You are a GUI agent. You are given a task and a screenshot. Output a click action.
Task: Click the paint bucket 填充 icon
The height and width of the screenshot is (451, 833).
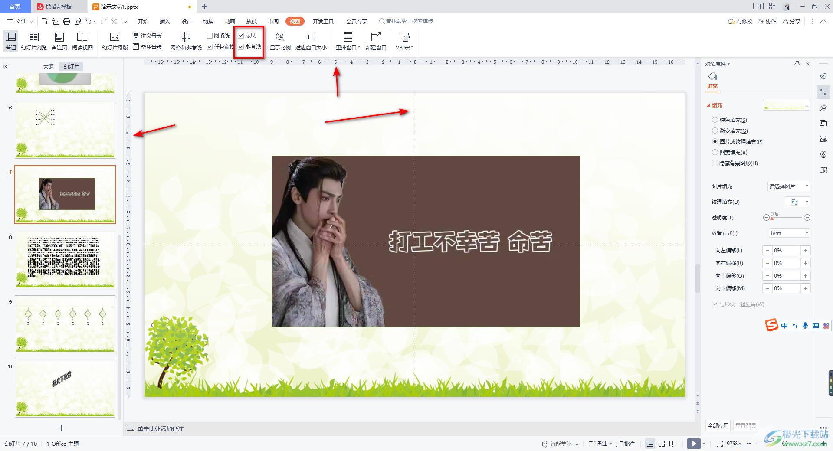(712, 77)
